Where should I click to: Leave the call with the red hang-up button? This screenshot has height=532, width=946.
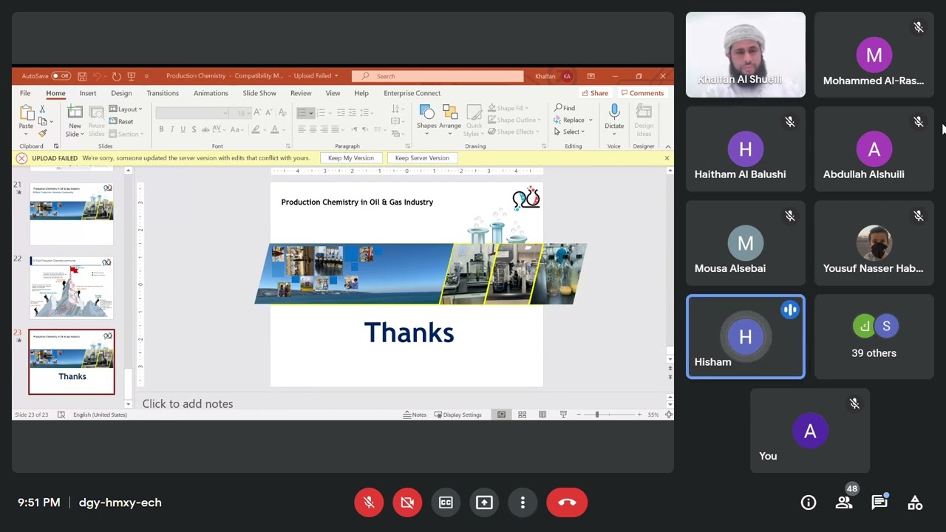click(x=567, y=502)
